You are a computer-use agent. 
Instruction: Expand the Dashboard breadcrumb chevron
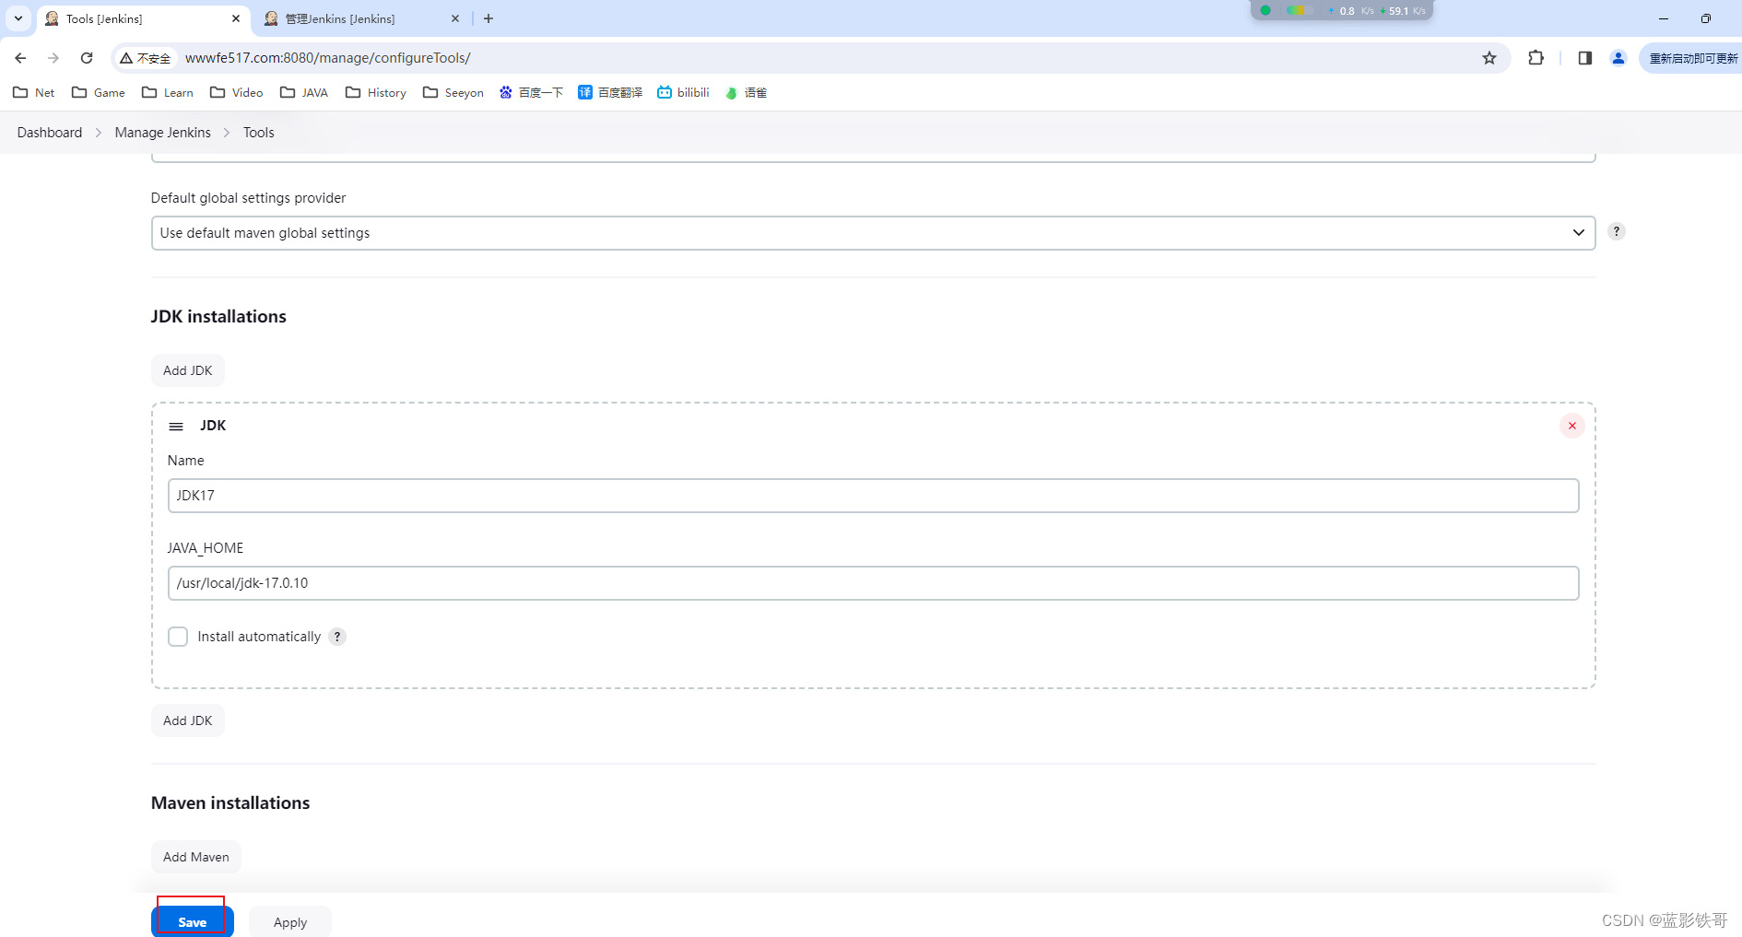(99, 133)
